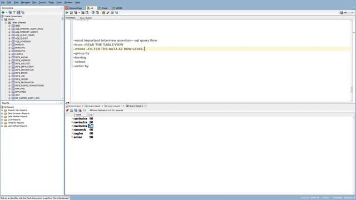Expand Data Dictionary Reports folder
356x200 pixels.
2,113
